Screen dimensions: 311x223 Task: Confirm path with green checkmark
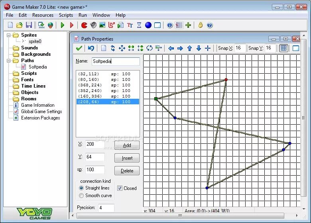[79, 48]
